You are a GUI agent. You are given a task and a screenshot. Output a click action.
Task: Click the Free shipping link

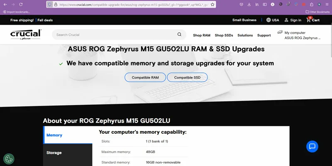[x=22, y=20]
